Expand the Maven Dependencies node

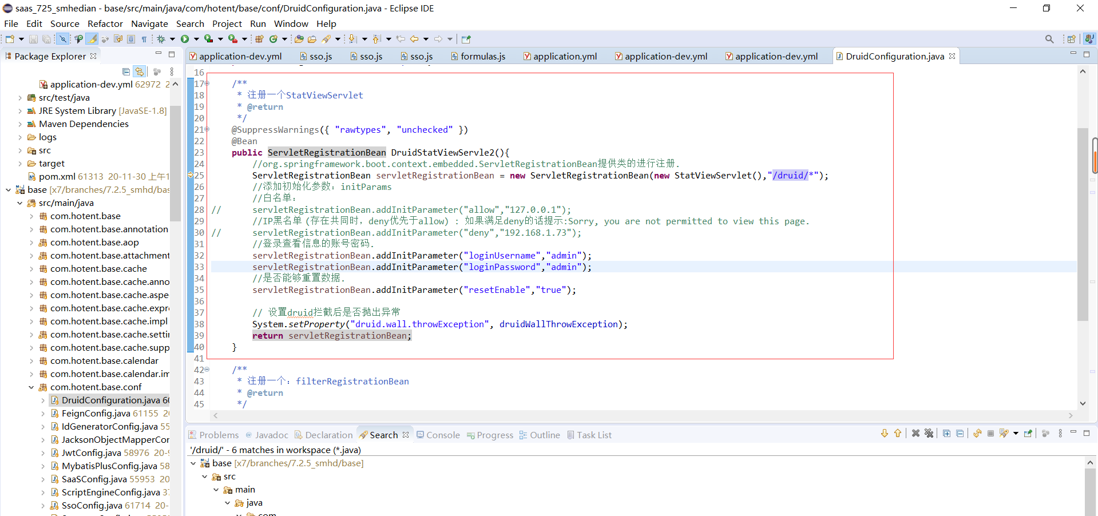20,124
